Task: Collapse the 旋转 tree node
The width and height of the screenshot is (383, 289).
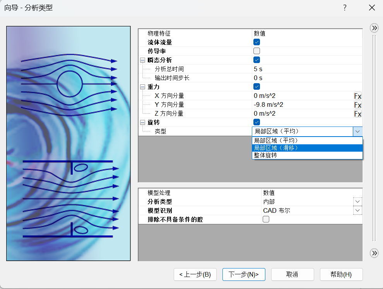Action: (142, 122)
